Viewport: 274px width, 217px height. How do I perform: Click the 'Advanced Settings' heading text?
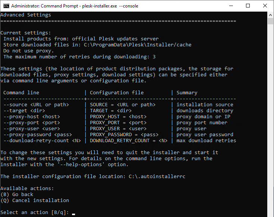tap(26, 15)
